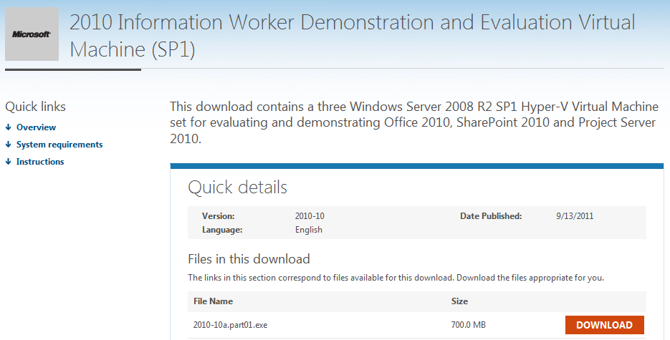Click the down arrow beside Overview
670x340 pixels.
pos(8,127)
